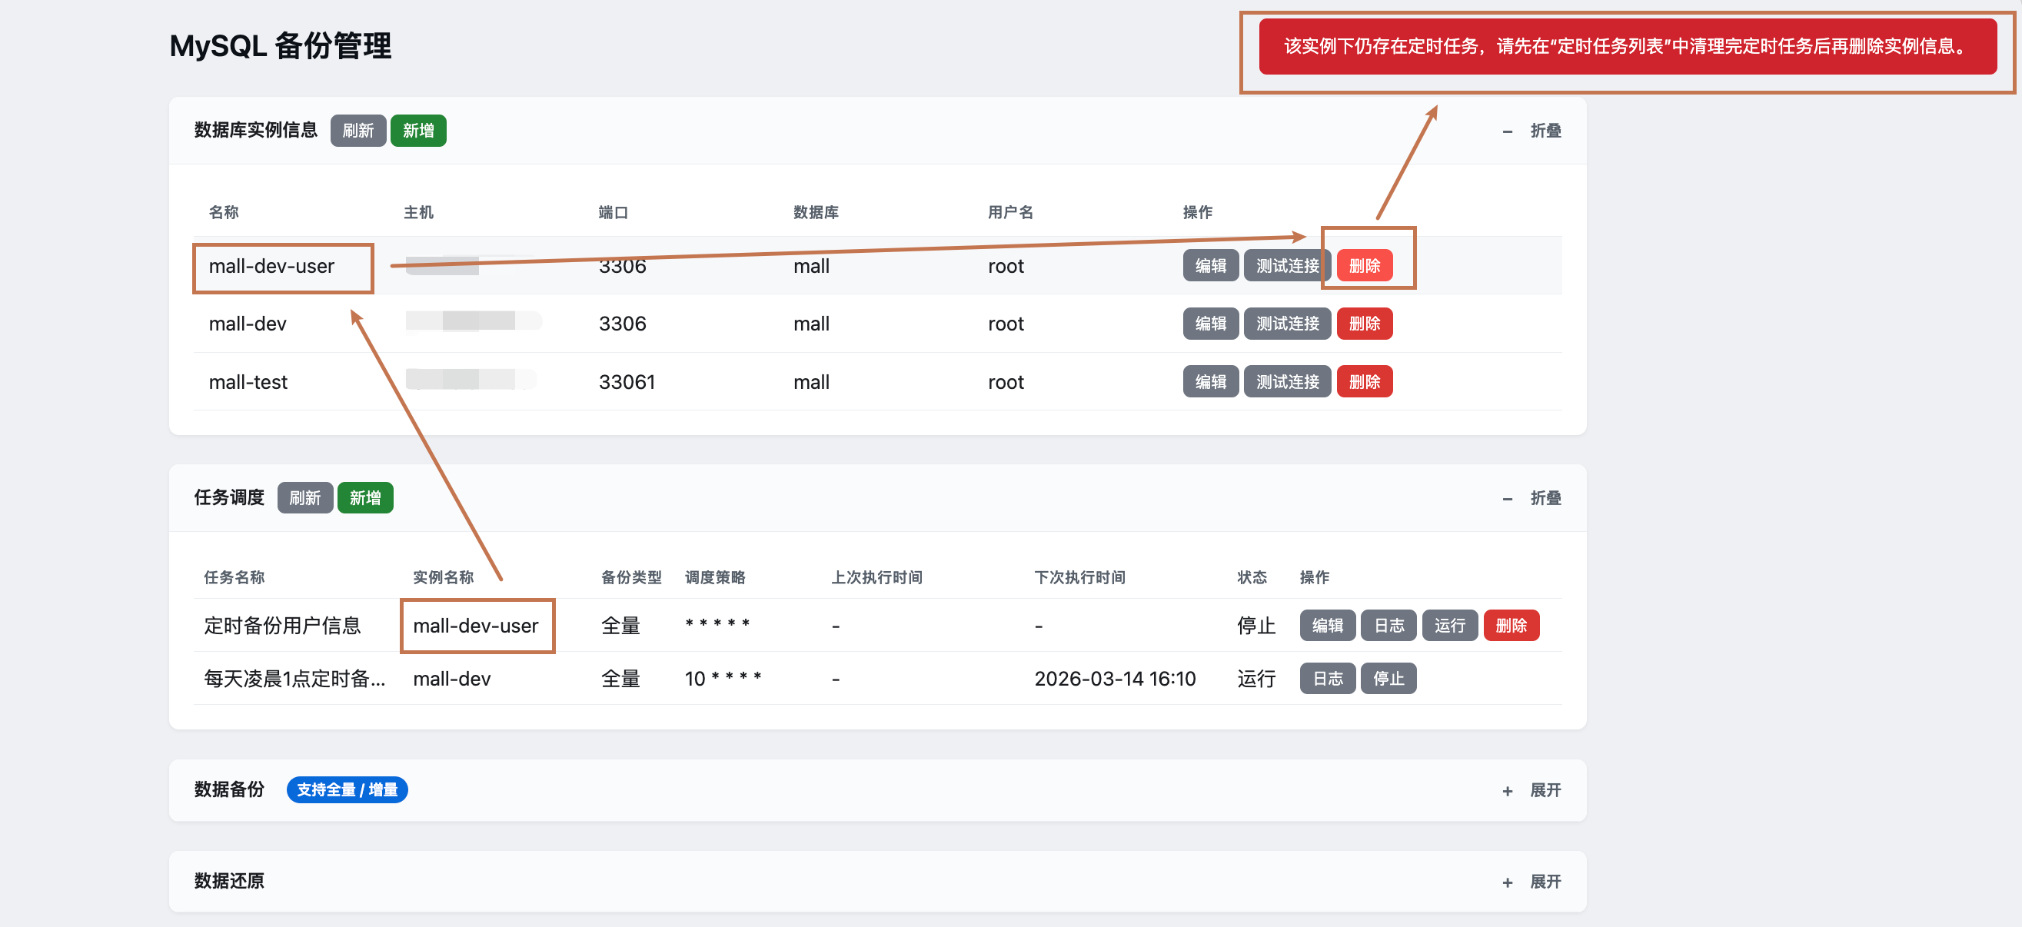
Task: Test connection for mall-test instance
Action: coord(1286,382)
